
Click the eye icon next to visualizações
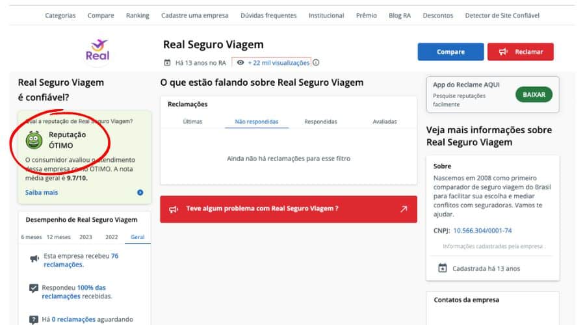pos(240,62)
